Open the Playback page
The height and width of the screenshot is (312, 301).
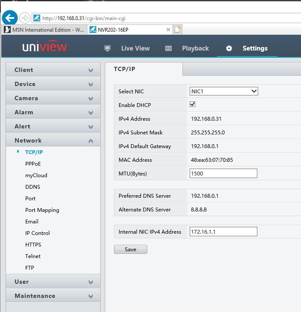click(195, 48)
